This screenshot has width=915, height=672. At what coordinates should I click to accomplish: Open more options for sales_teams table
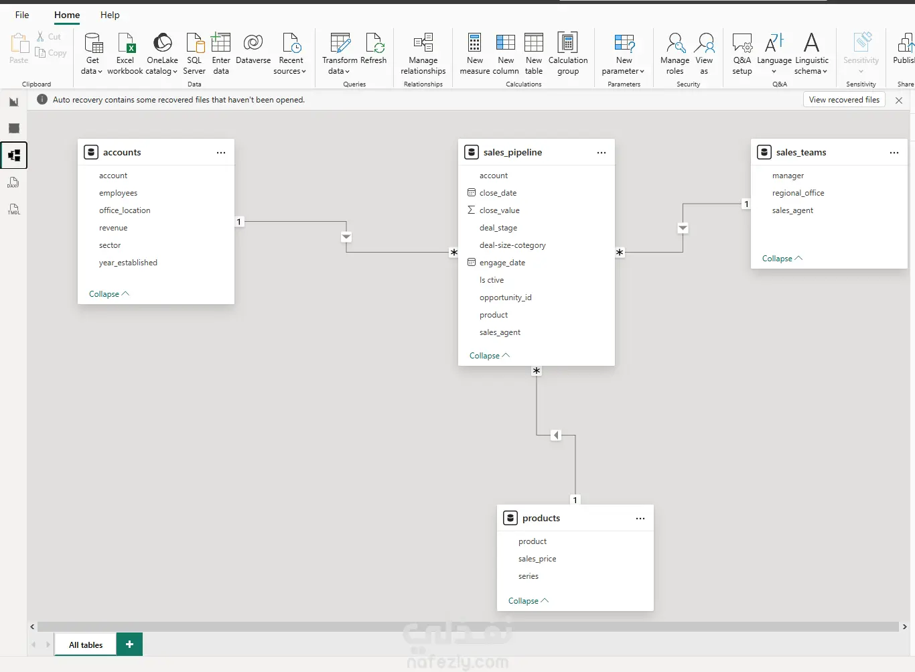894,153
